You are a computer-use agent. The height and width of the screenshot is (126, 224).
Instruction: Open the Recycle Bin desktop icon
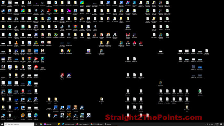3,3
